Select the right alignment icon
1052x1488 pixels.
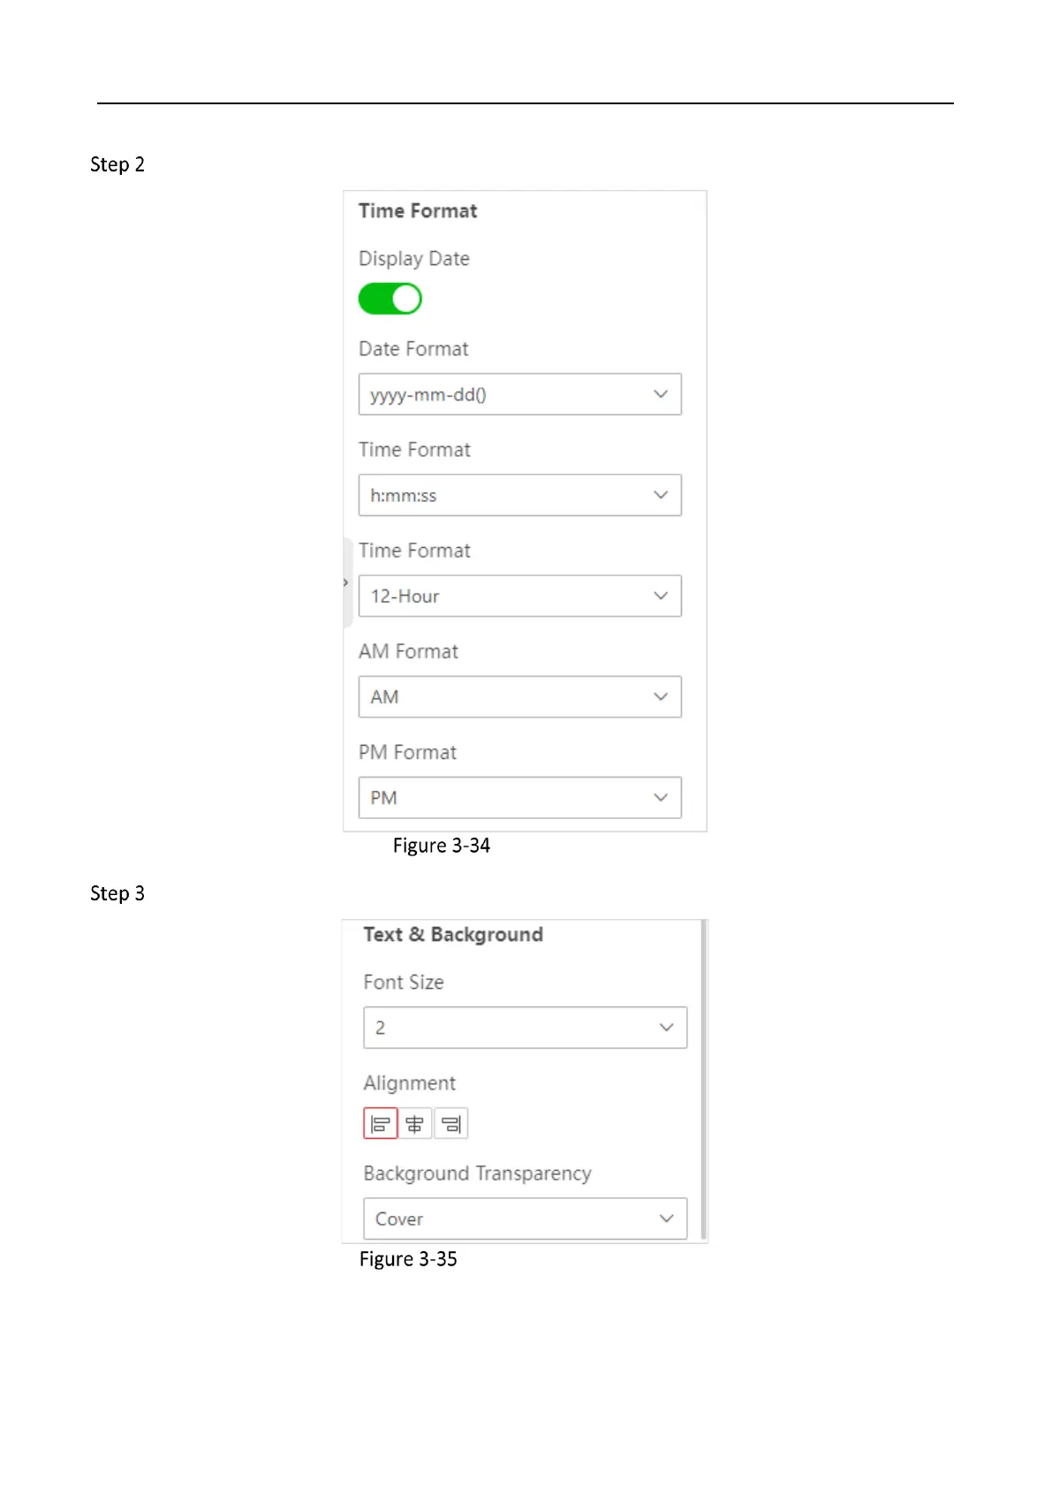450,1124
